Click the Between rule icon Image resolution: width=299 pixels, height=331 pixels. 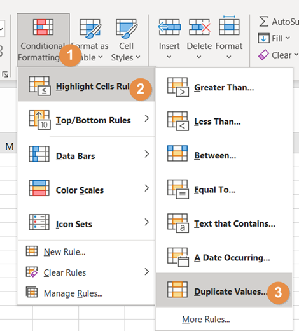[x=177, y=153]
